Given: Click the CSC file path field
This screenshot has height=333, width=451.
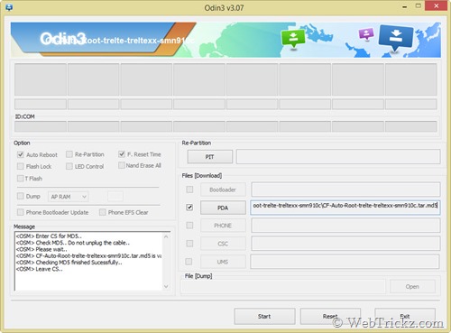Looking at the screenshot, I should click(345, 244).
